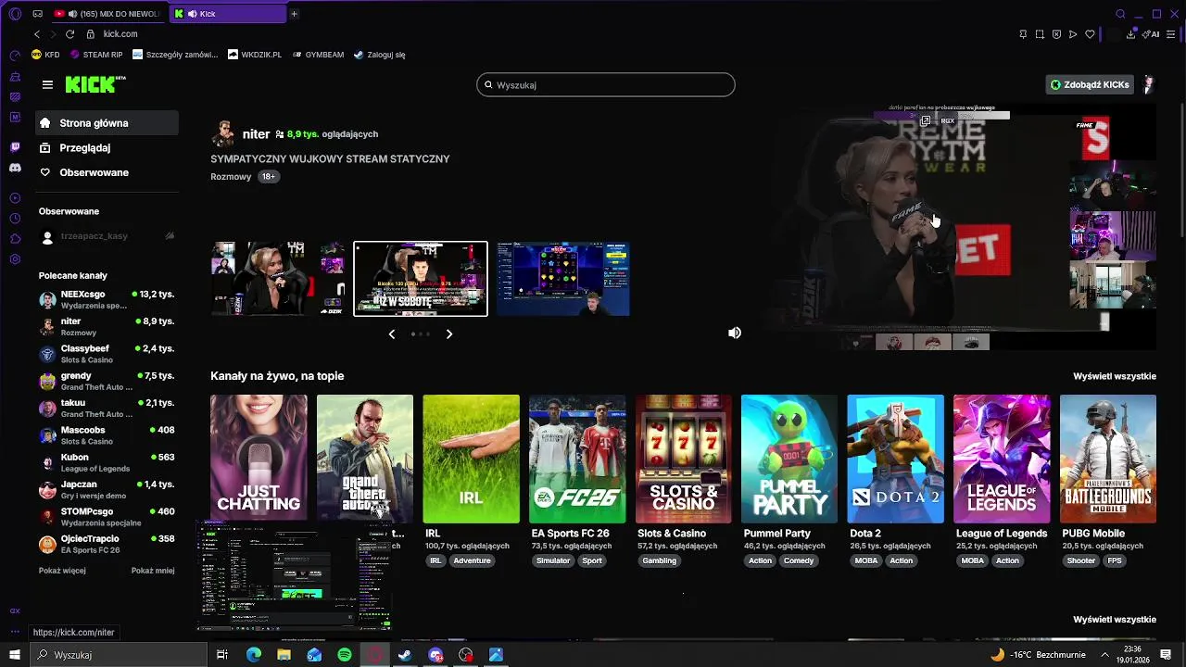Open STEAM RIP bookmark
This screenshot has height=667, width=1186.
point(96,55)
